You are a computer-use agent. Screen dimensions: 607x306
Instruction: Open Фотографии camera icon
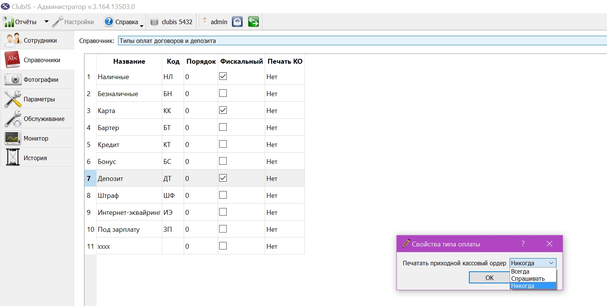[x=13, y=80]
